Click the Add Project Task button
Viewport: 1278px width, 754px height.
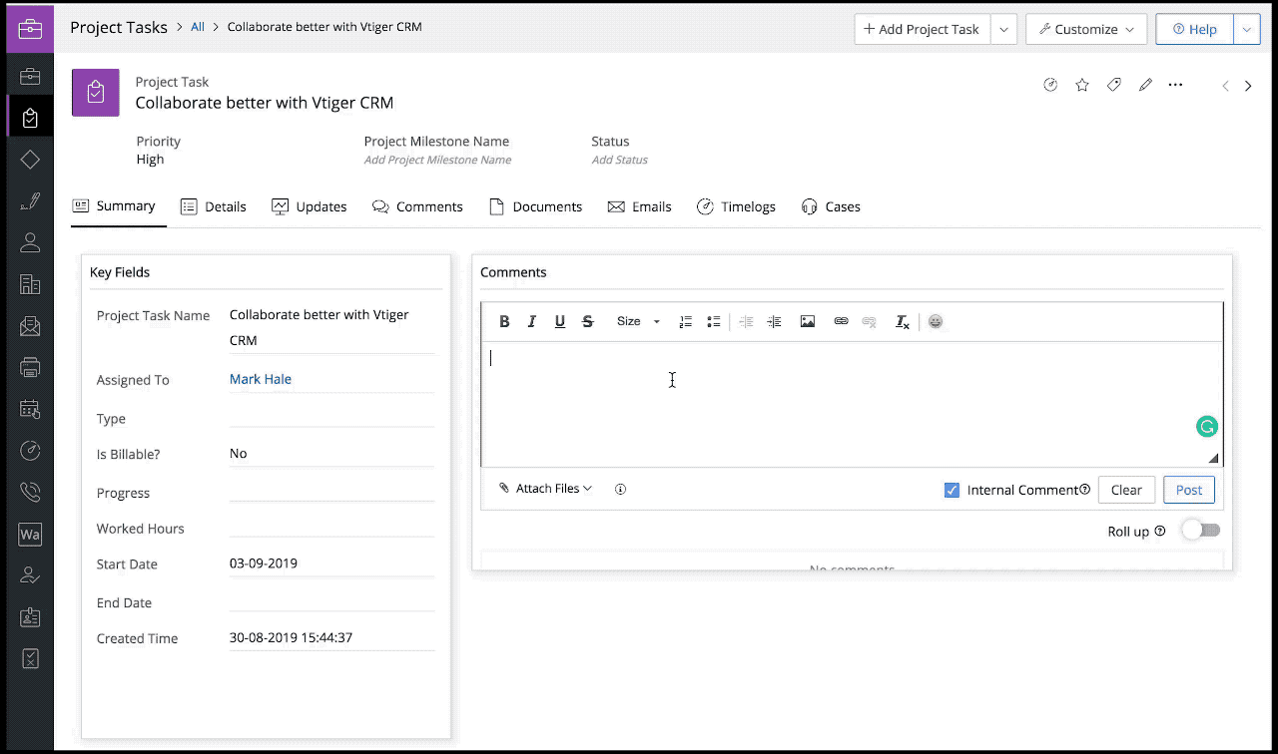coord(921,29)
